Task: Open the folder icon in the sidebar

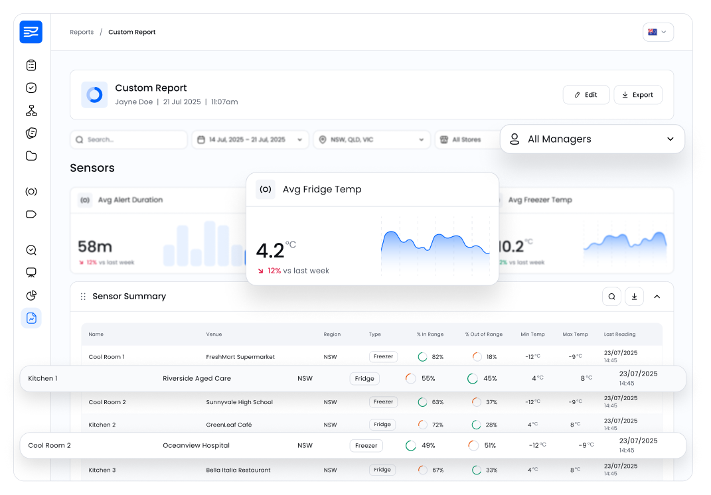Action: point(31,156)
